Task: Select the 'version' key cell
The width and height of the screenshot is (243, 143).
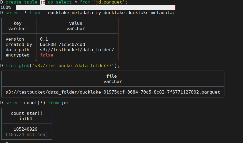Action: (x=15, y=39)
